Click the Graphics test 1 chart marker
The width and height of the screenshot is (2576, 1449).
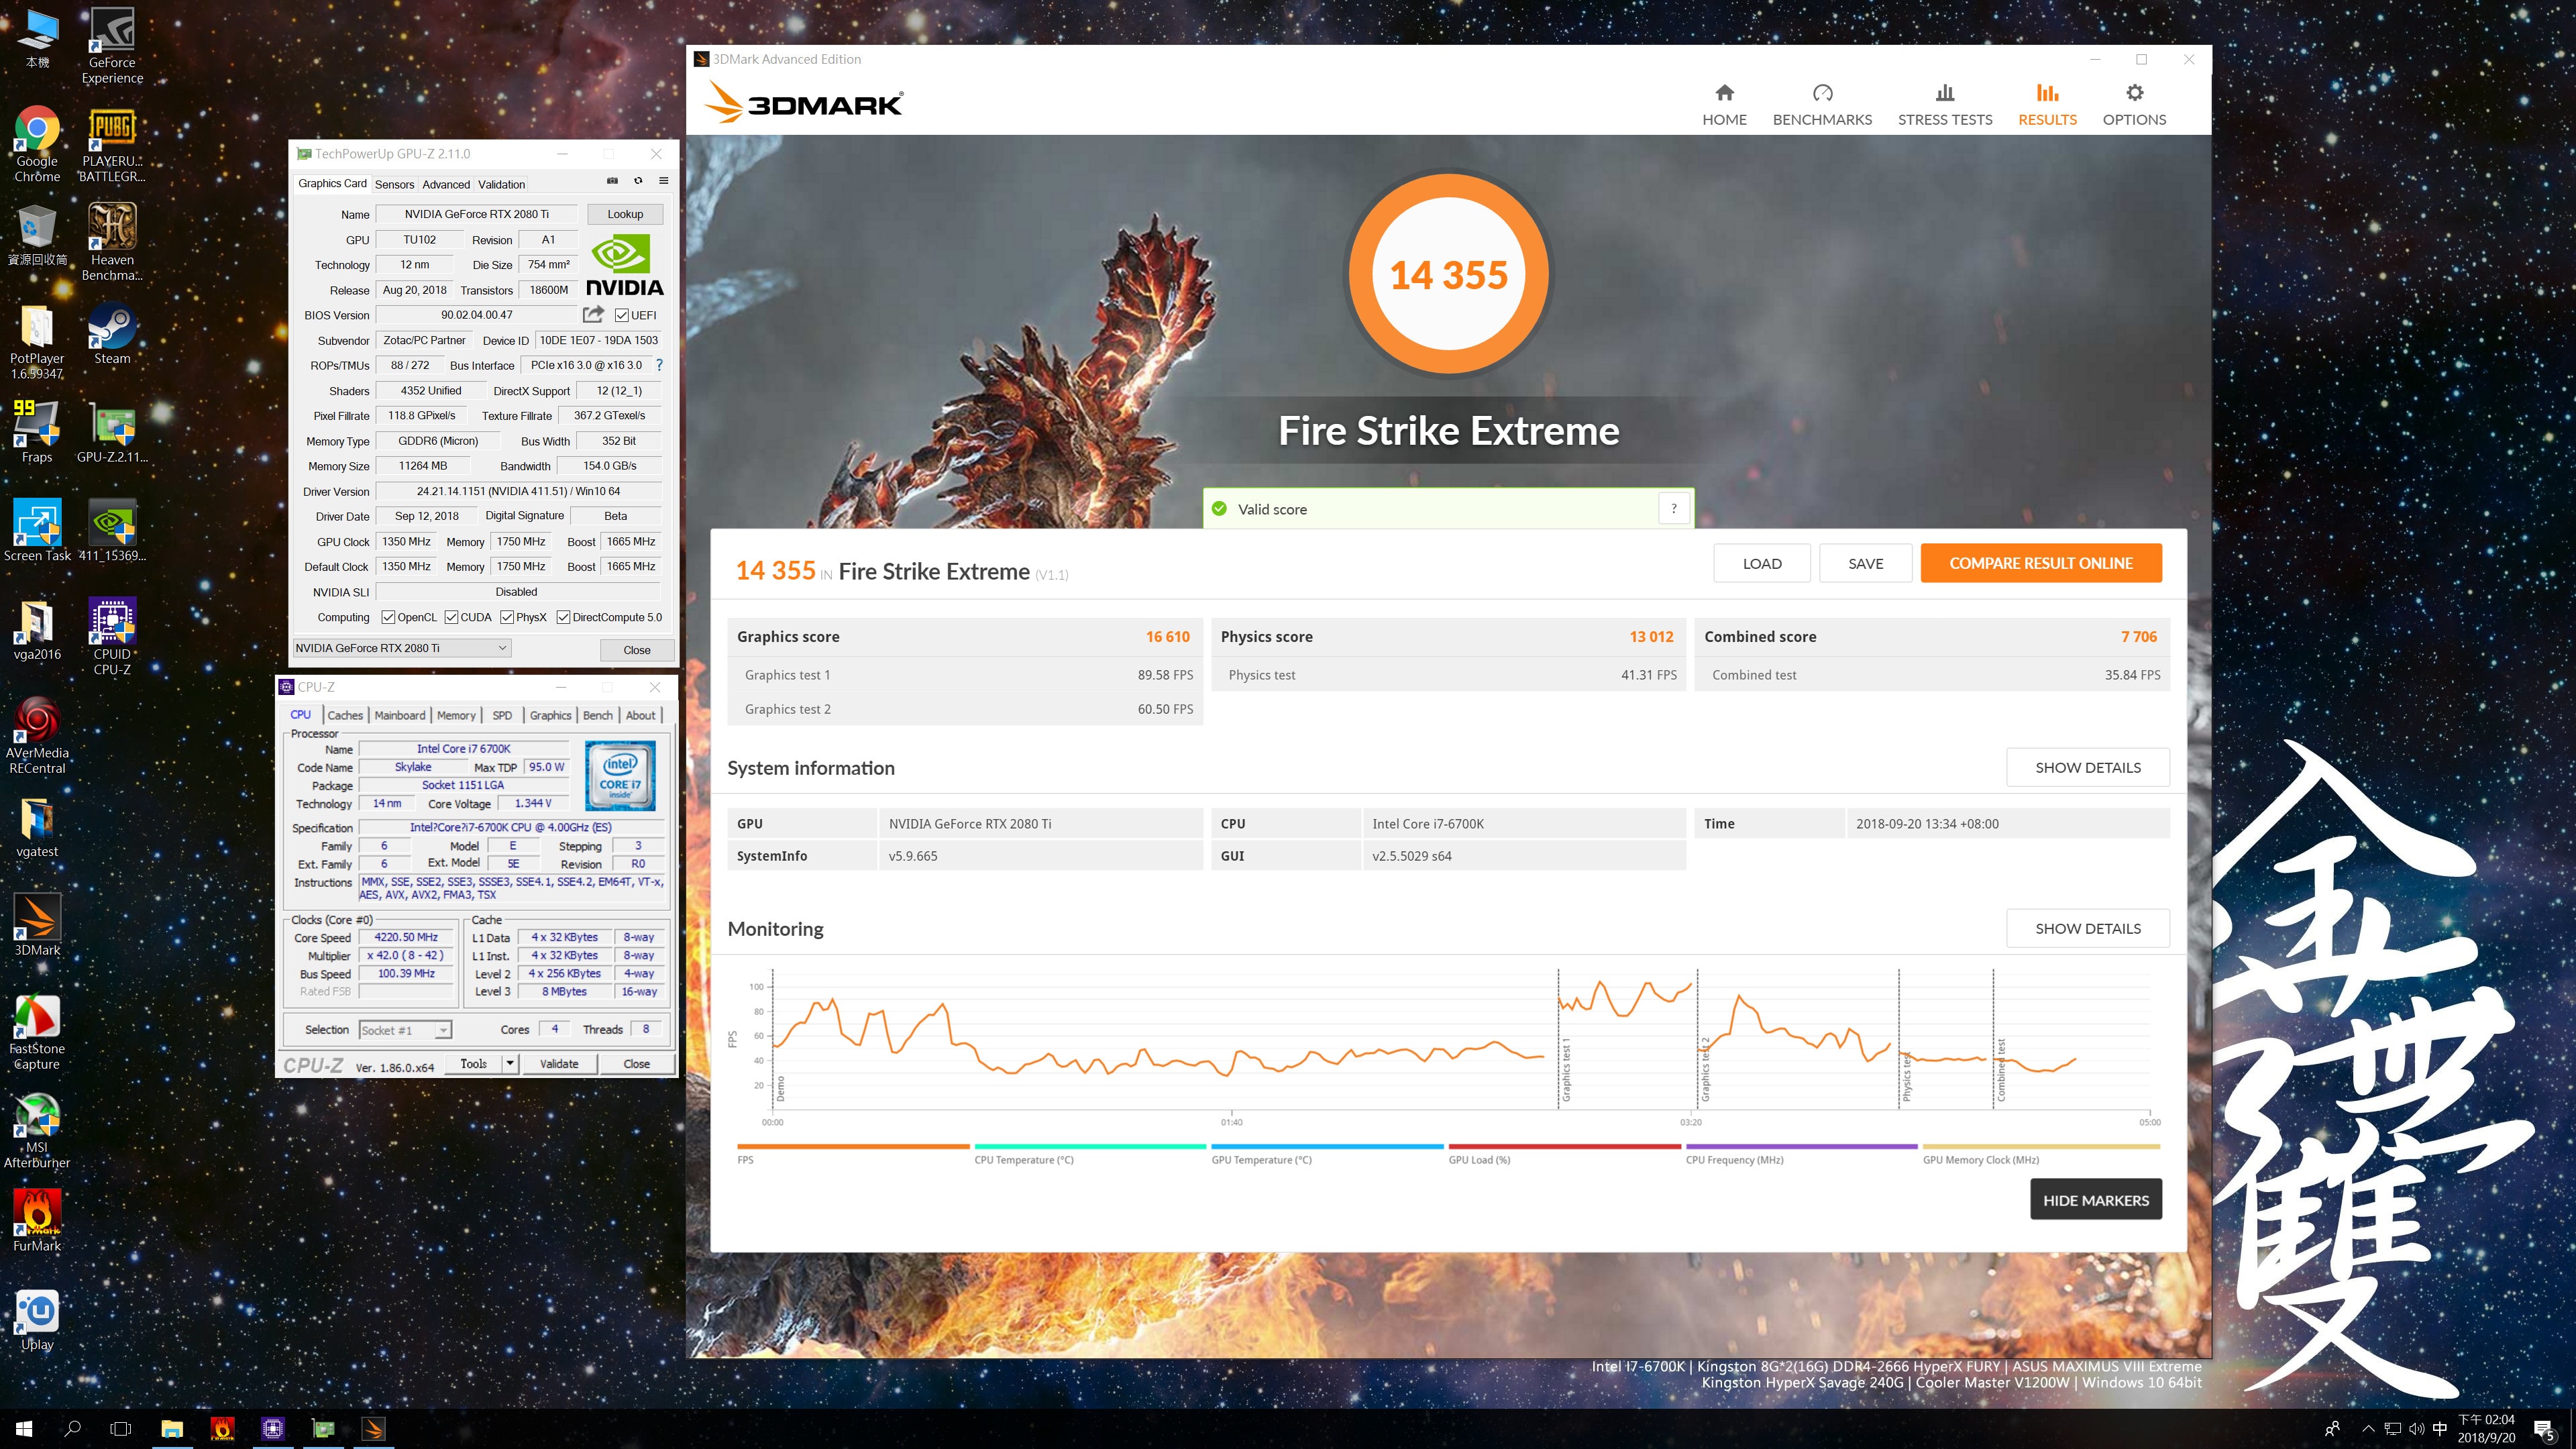(1566, 1070)
